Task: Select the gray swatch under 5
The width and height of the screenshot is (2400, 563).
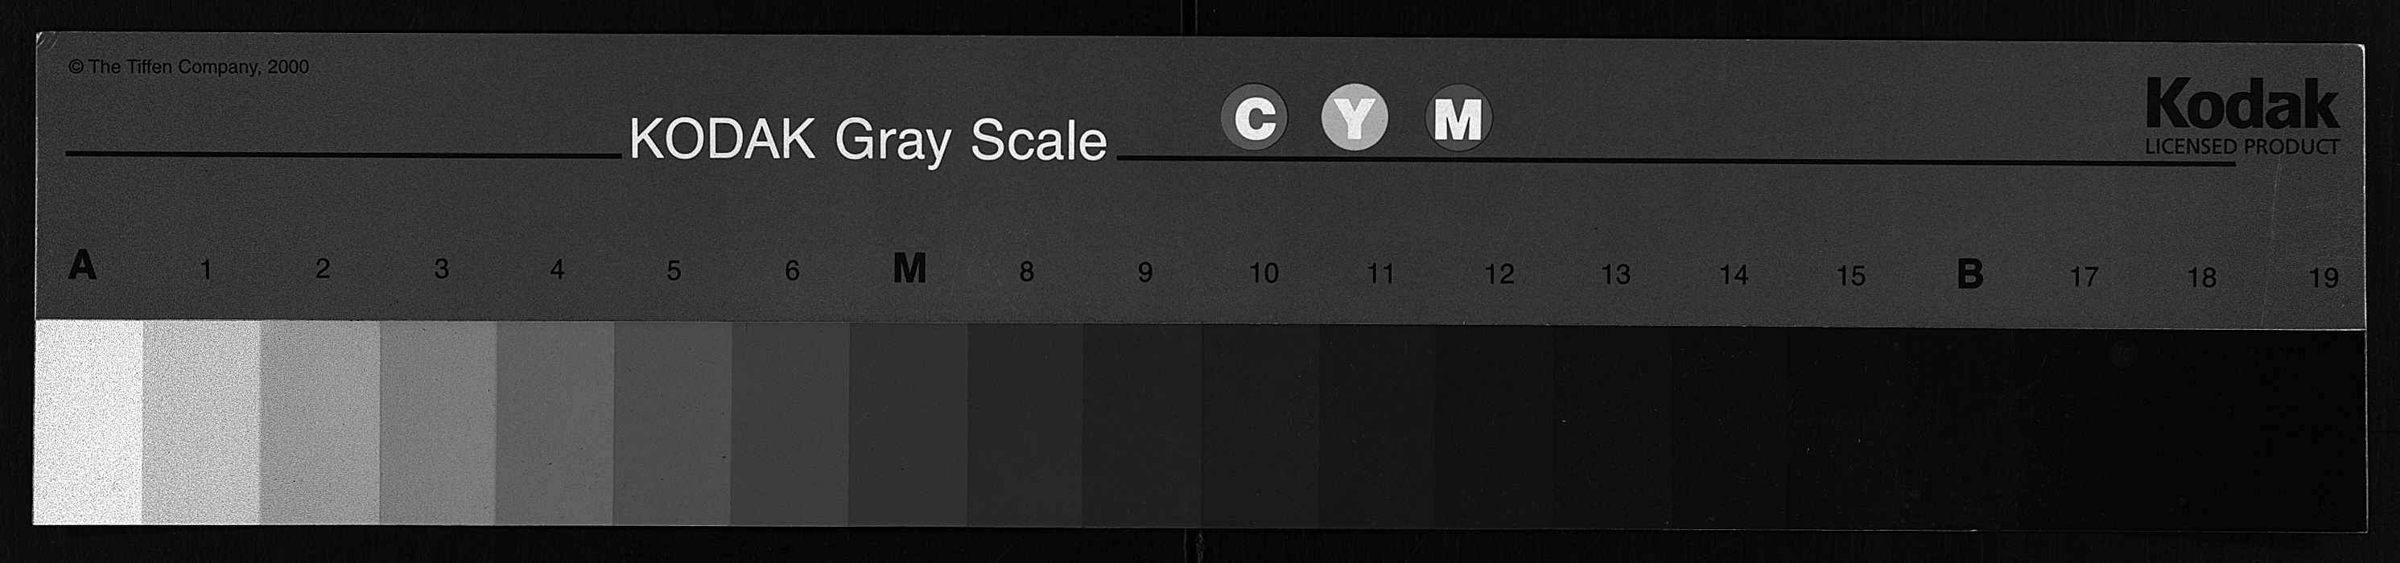Action: [x=673, y=425]
